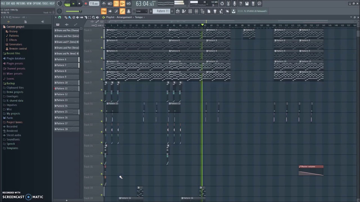360x202 pixels.
Task: Toggle mute switch for Track 3
Action: [x=102, y=37]
